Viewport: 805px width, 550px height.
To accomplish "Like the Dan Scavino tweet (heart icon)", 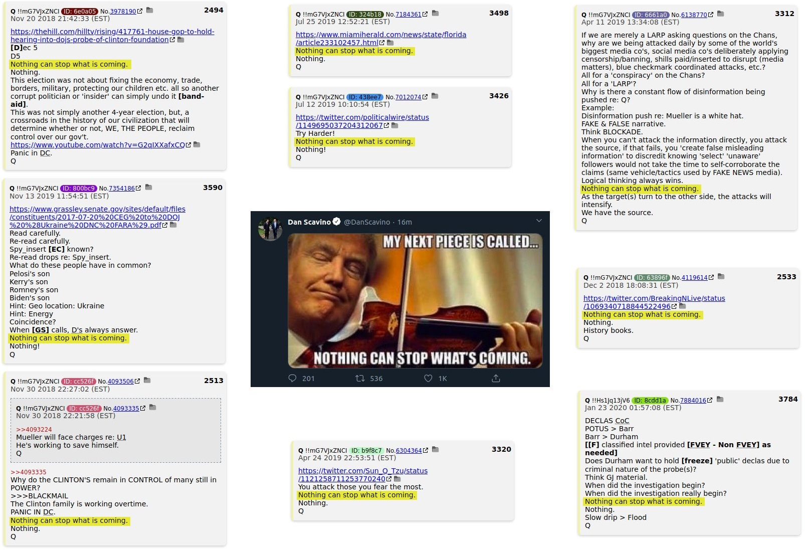I will [428, 378].
